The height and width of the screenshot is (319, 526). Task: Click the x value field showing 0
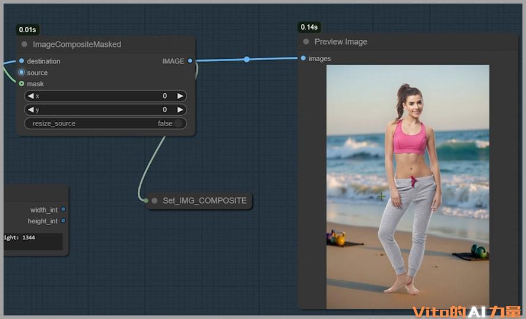(x=105, y=96)
